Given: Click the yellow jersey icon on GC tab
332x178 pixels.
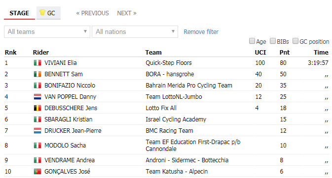Looking at the screenshot, I should click(42, 12).
